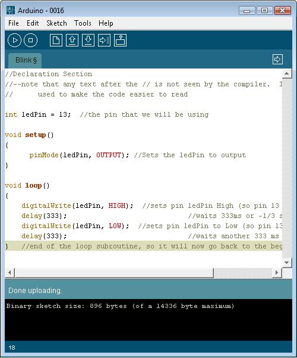297x358 pixels.
Task: Click the Verify/Compile play button
Action: (14, 41)
